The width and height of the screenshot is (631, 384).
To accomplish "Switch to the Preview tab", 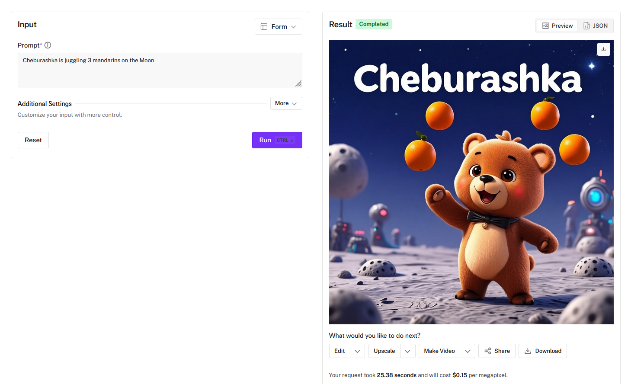I will click(x=557, y=26).
